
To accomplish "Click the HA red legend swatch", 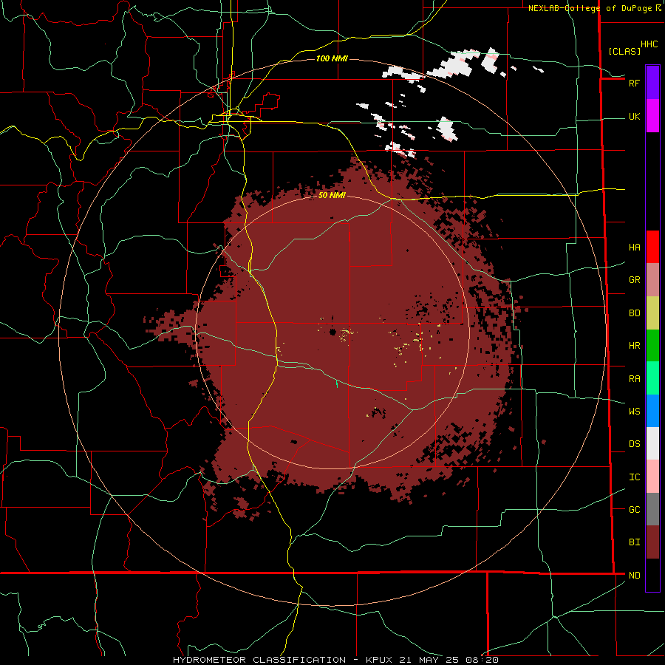I will point(652,247).
